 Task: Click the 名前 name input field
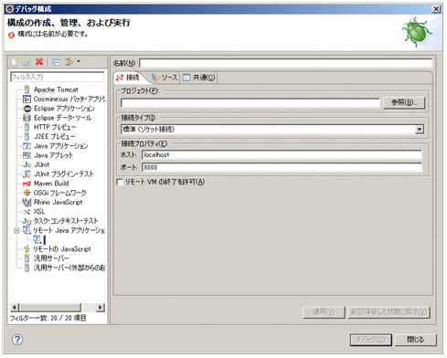click(286, 63)
